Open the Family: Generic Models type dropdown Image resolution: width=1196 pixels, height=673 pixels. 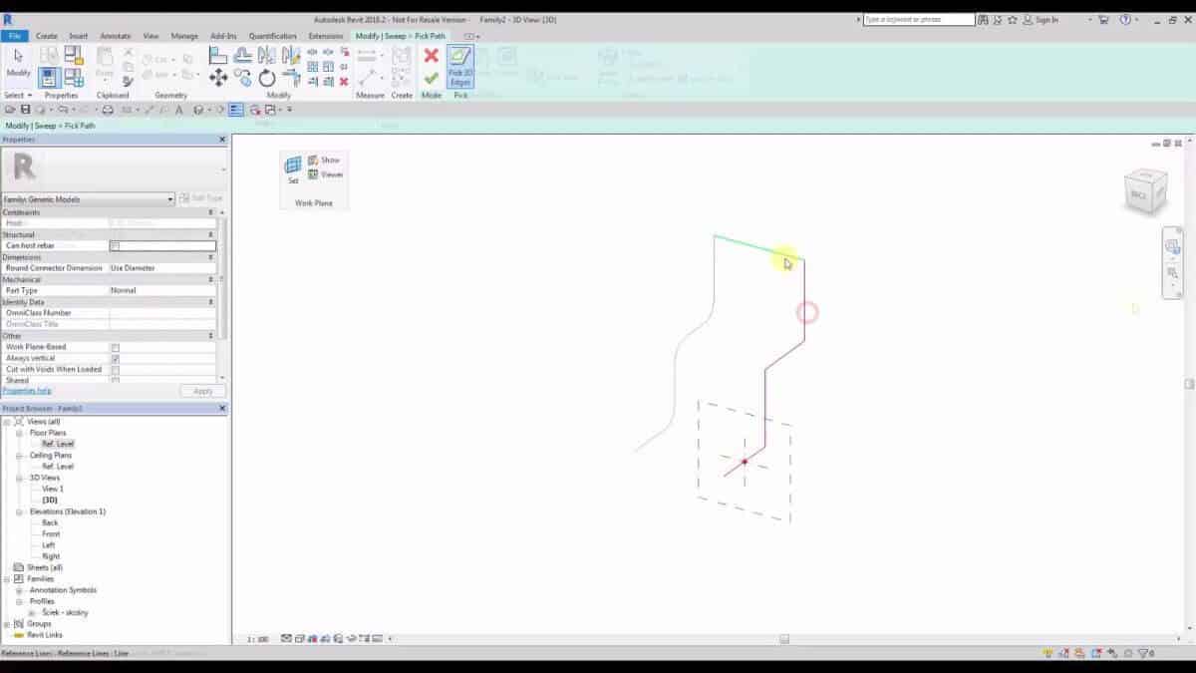tap(170, 199)
